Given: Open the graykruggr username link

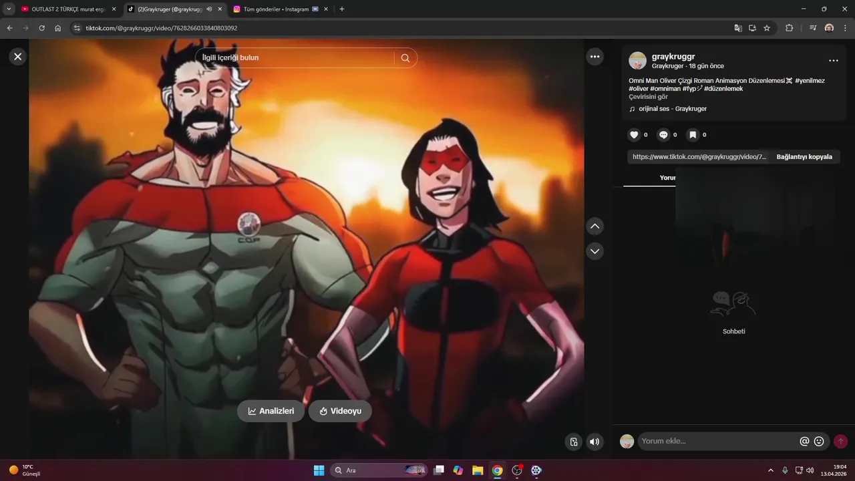Looking at the screenshot, I should 673,57.
